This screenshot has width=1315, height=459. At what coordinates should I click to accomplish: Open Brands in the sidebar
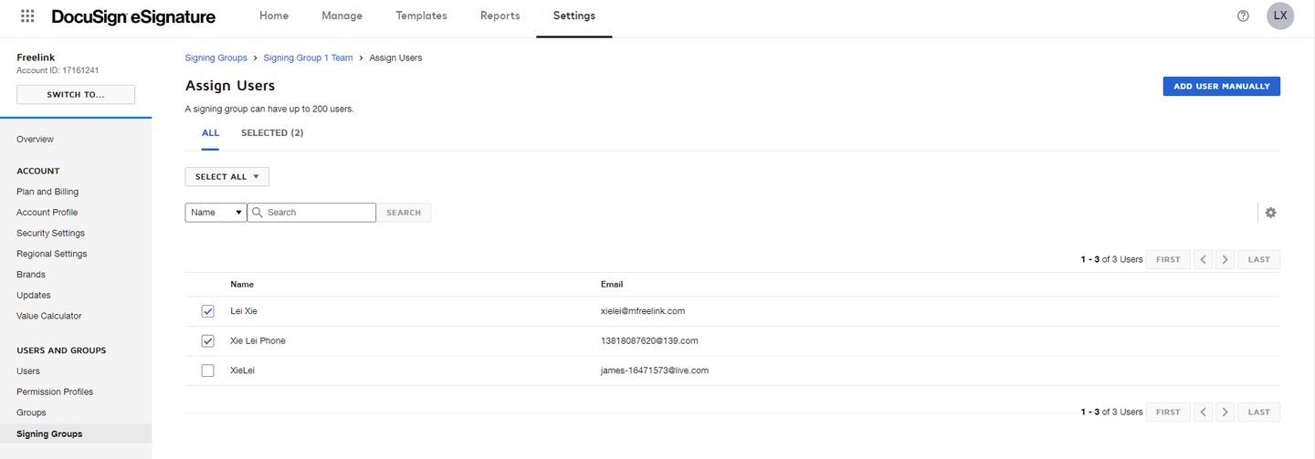tap(31, 275)
